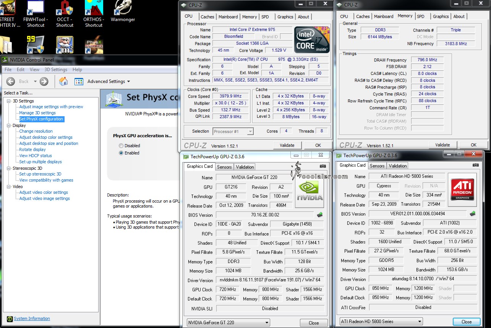Switch to Sensors tab in GT 220 GPU-Z

(224, 167)
